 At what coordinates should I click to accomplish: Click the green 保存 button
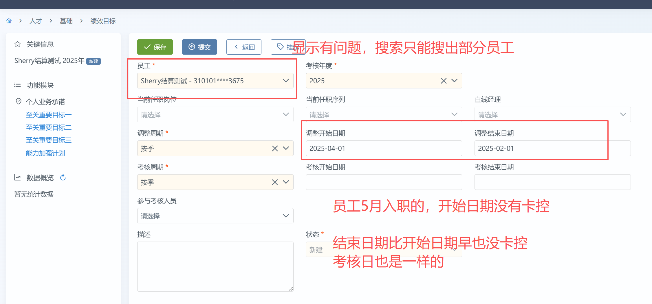155,47
